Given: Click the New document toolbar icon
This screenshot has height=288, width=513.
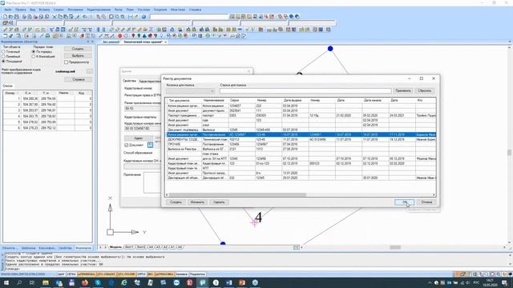Looking at the screenshot, I should pos(5,16).
